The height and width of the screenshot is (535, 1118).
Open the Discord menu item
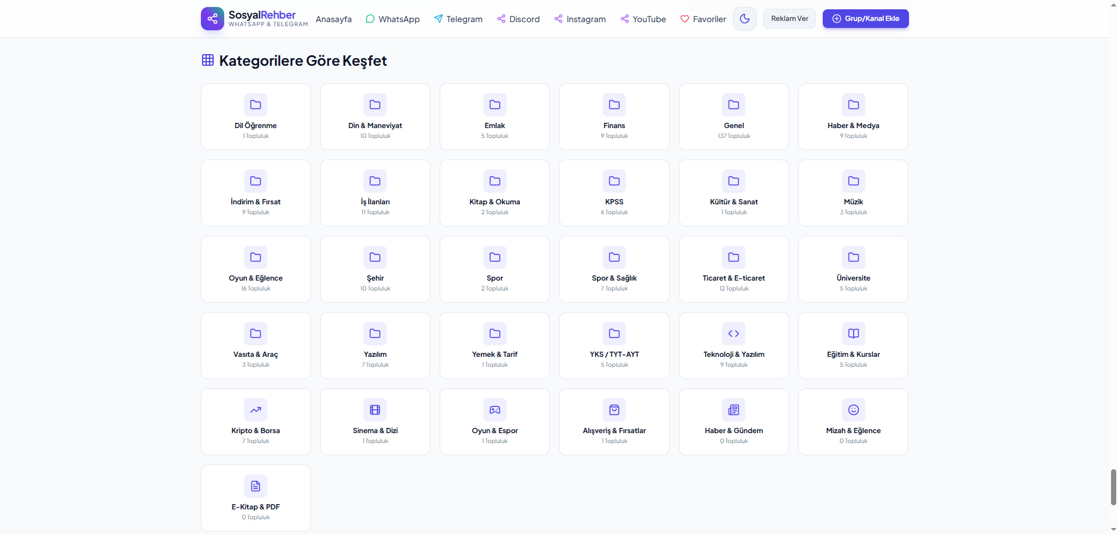point(518,19)
